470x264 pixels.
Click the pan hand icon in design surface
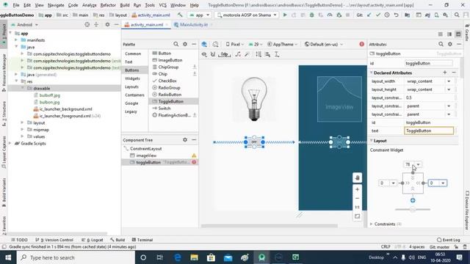point(358,177)
